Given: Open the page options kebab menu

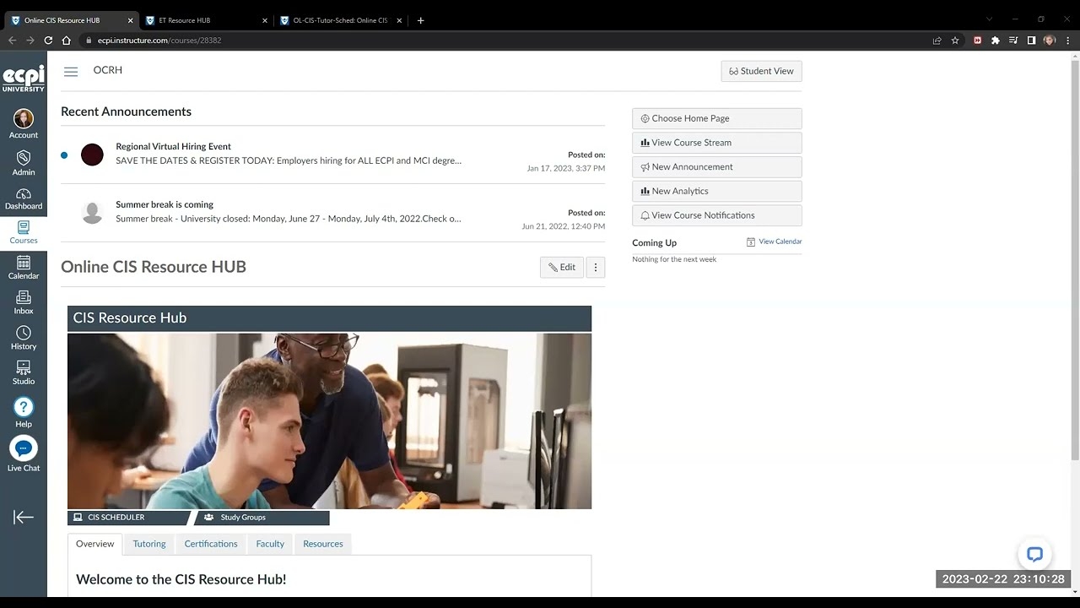Looking at the screenshot, I should tap(595, 268).
